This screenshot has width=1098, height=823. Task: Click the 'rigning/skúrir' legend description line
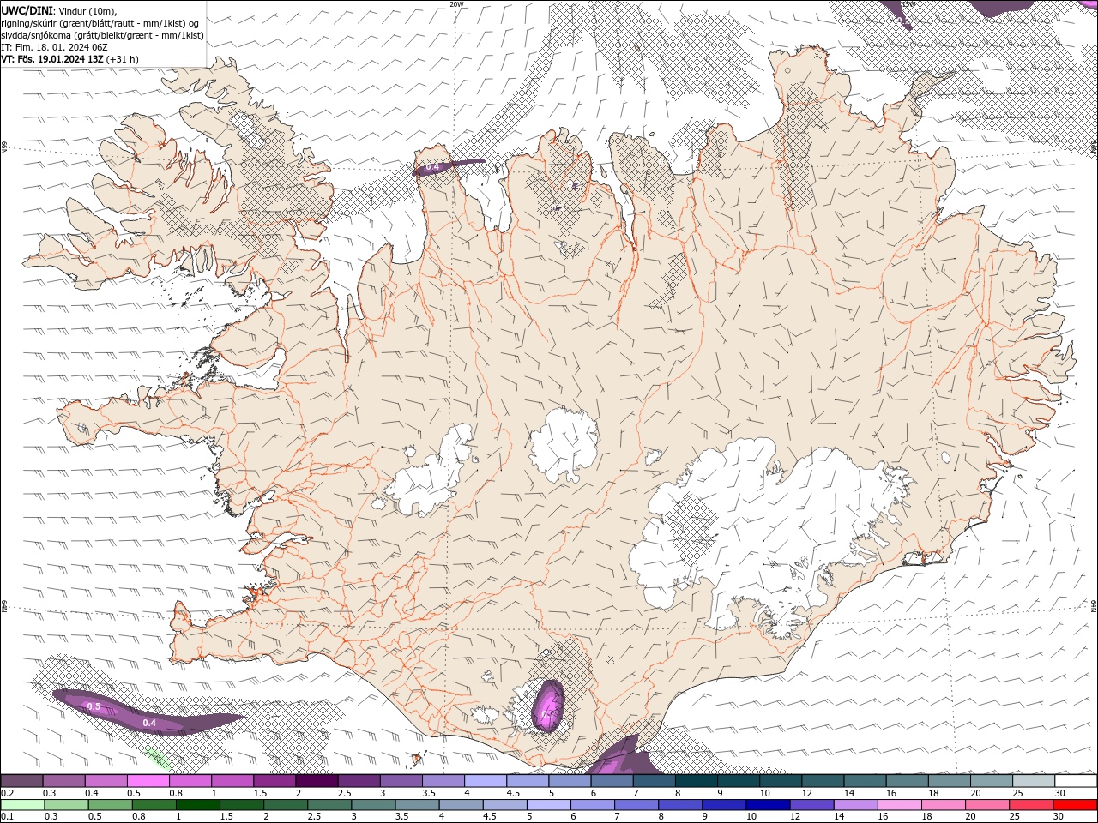click(101, 23)
